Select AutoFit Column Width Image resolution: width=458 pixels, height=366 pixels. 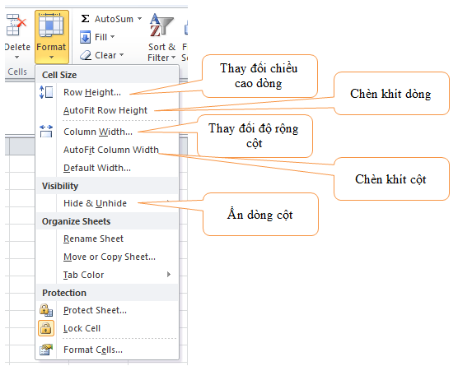pos(111,150)
